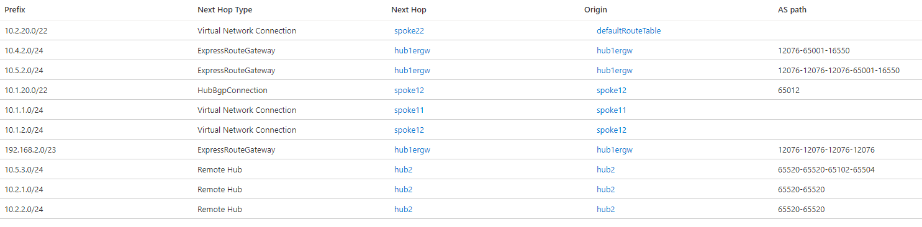This screenshot has height=227, width=922.
Task: Open hub2 origin for 10.2.2.0/24
Action: [605, 209]
